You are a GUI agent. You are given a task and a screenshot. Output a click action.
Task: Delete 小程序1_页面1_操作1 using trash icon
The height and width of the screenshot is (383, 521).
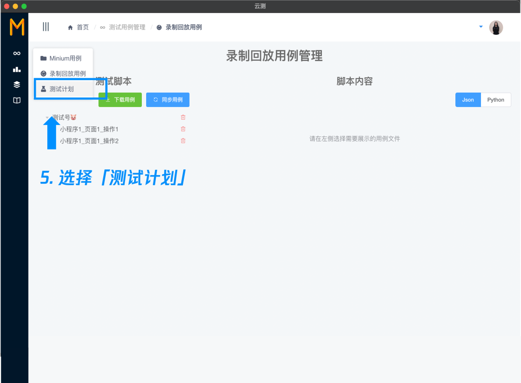[x=183, y=129]
